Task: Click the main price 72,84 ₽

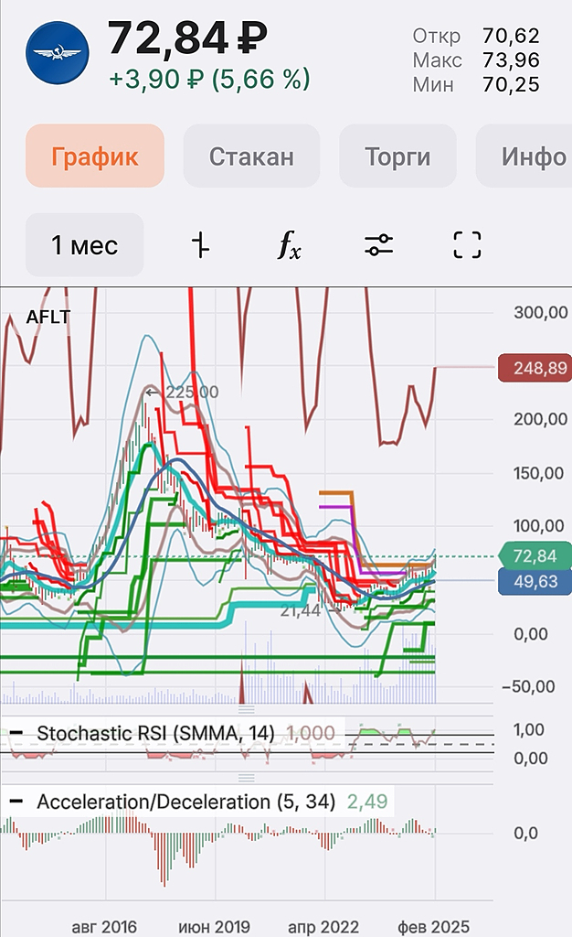Action: (187, 38)
